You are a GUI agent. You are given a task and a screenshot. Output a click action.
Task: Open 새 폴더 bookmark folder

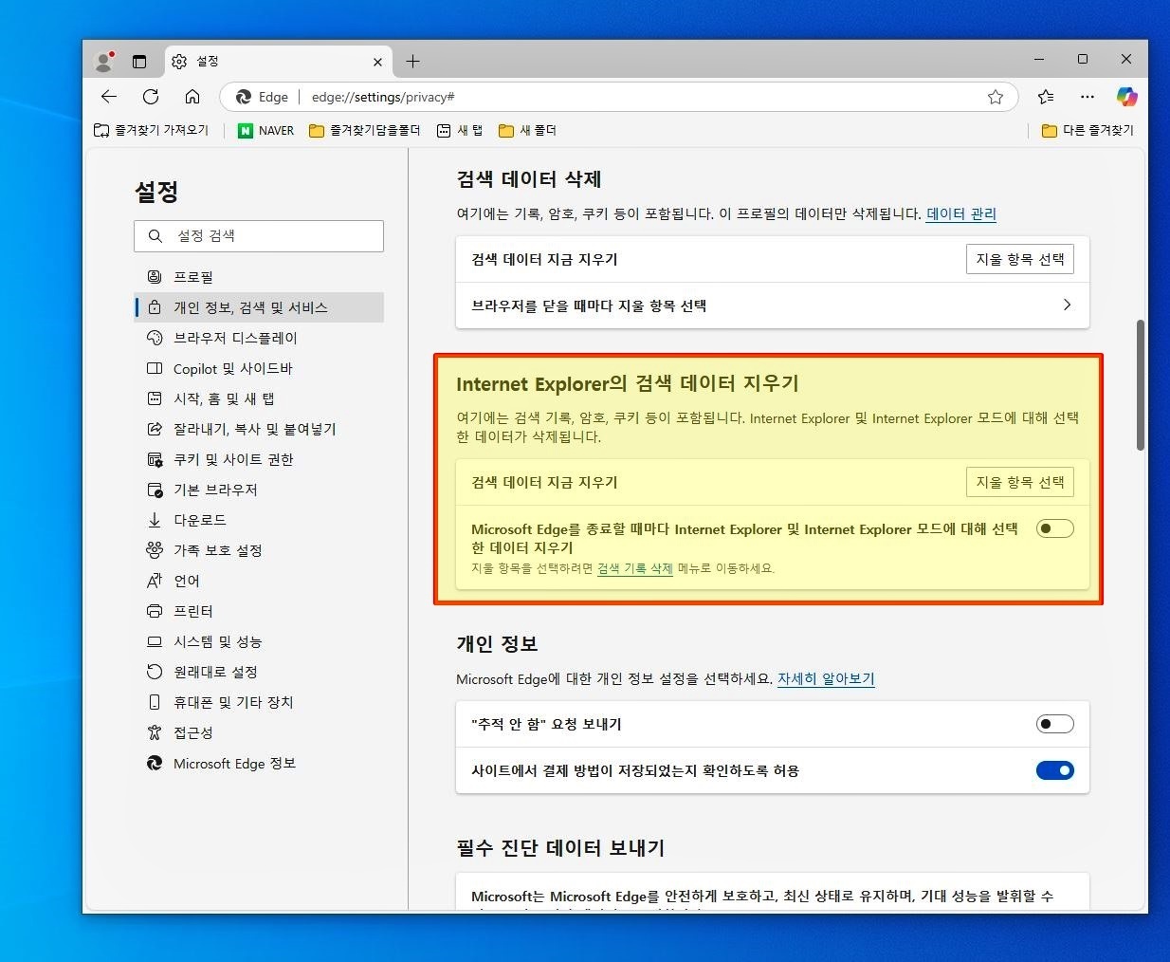tap(527, 130)
